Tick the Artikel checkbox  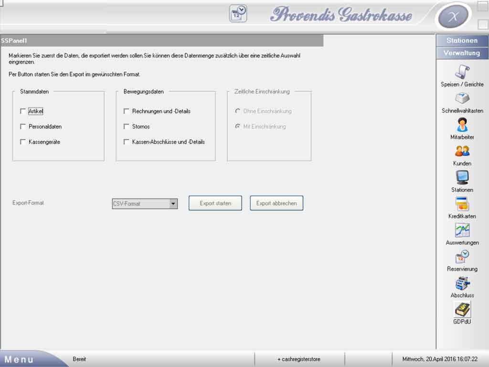pos(23,111)
